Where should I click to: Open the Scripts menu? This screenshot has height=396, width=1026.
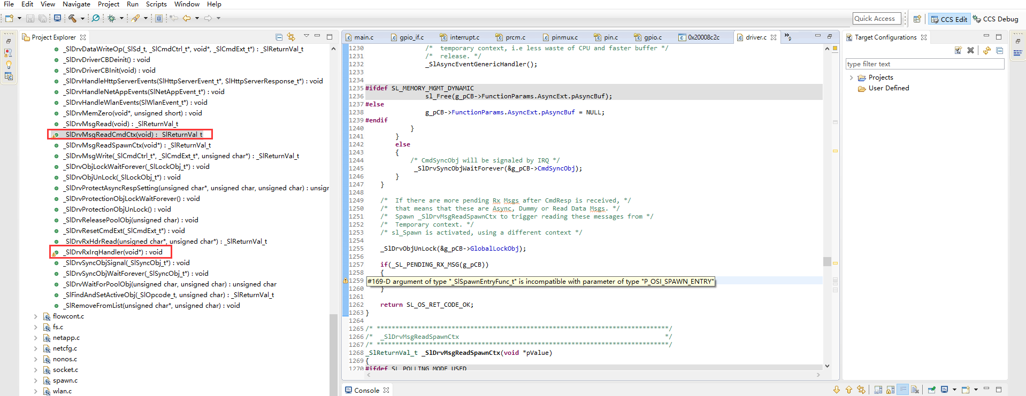156,4
